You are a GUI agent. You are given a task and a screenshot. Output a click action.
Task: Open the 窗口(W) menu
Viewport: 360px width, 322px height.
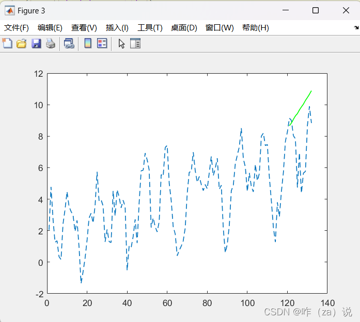[x=220, y=28]
